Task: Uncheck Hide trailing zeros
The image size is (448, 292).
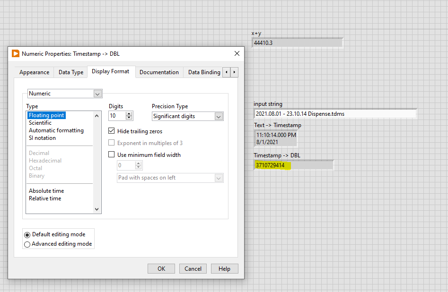Action: click(112, 131)
